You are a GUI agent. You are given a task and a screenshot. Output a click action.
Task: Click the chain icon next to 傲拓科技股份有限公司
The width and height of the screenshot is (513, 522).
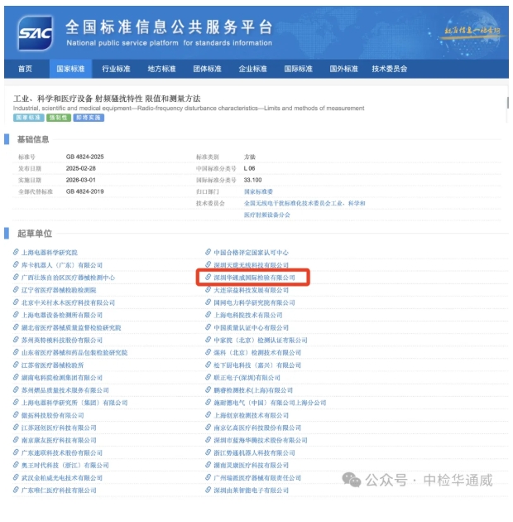tap(16, 415)
